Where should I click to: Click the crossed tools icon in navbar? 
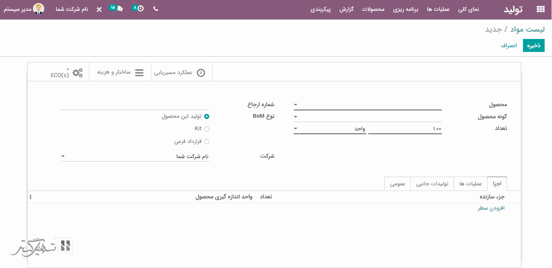click(99, 9)
